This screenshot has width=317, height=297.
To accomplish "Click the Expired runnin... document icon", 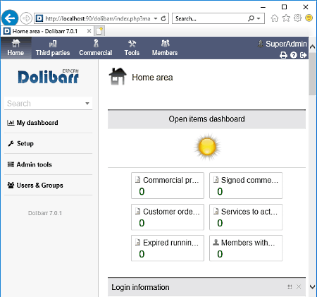I will pos(138,242).
